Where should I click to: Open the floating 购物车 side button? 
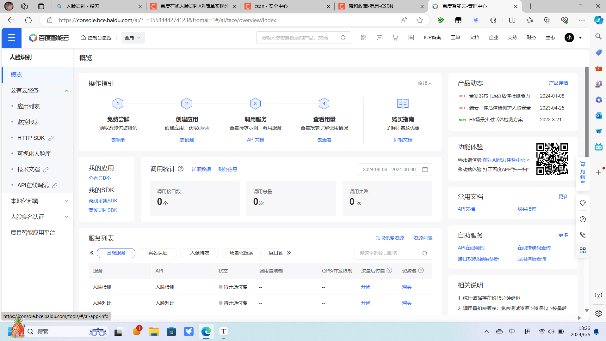583,173
